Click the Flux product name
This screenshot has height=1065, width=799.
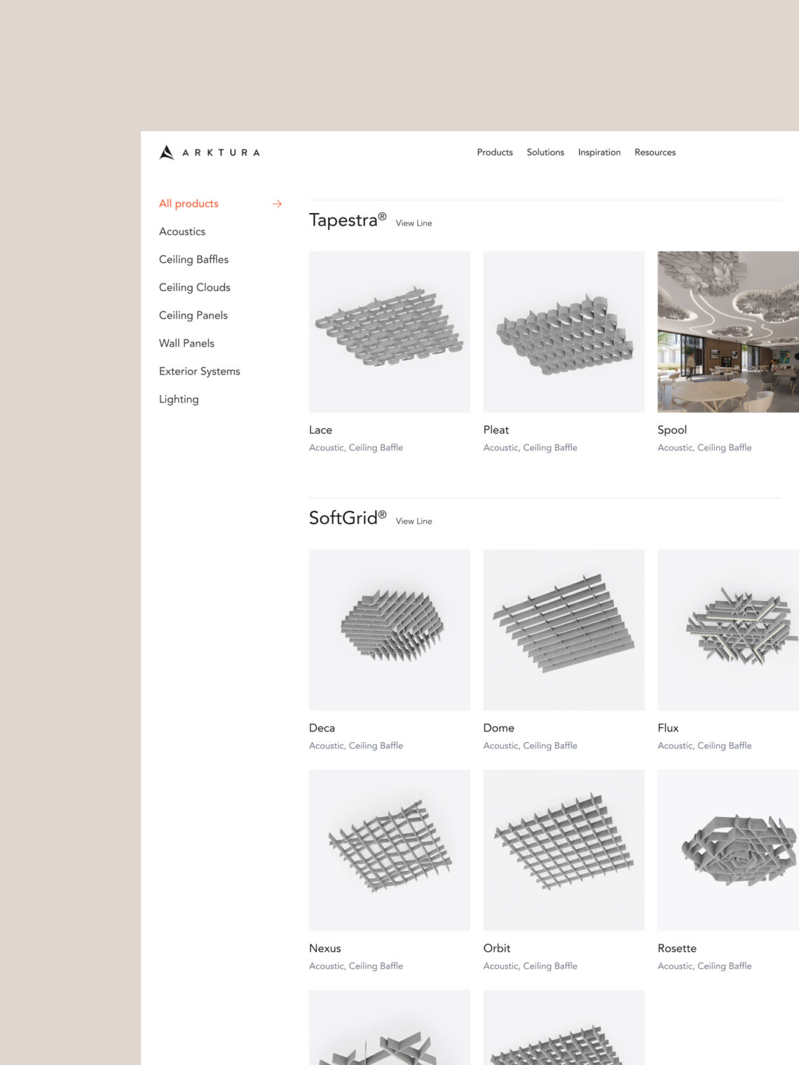(668, 728)
